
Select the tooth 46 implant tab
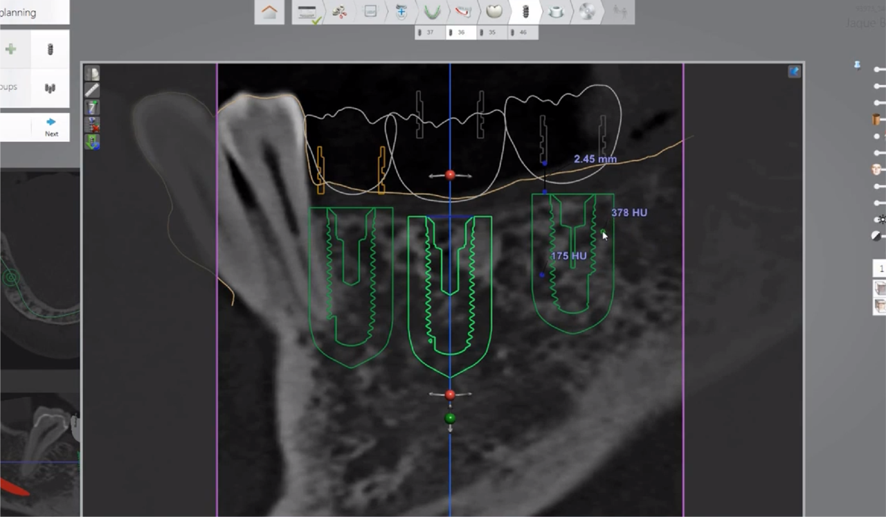click(523, 33)
